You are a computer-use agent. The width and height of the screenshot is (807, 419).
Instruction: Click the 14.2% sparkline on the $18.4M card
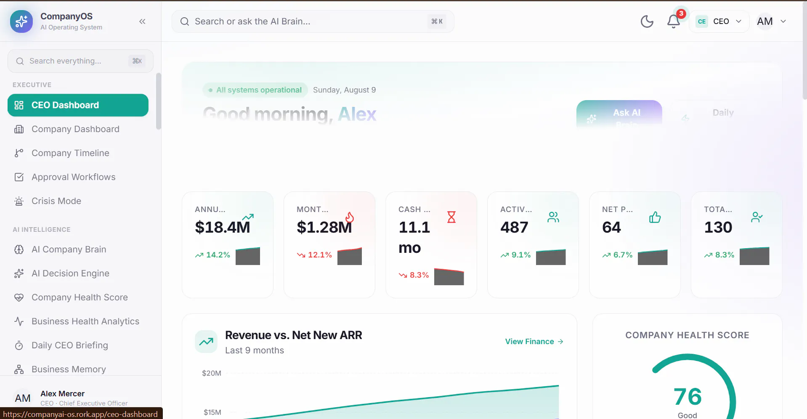[x=248, y=256]
